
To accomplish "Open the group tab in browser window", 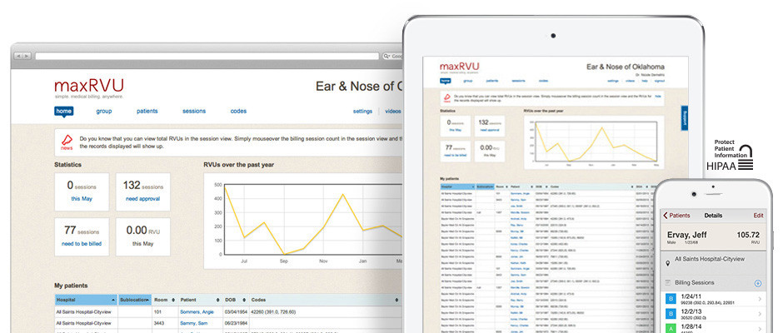I will tap(104, 112).
